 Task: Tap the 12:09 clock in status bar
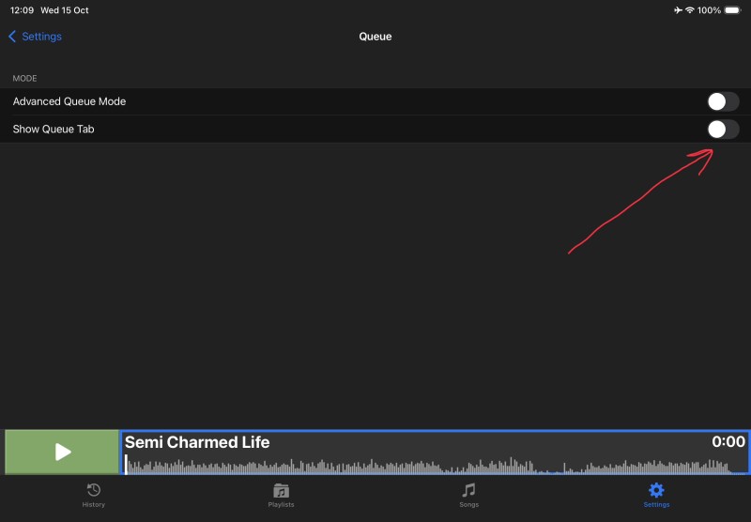click(x=23, y=10)
